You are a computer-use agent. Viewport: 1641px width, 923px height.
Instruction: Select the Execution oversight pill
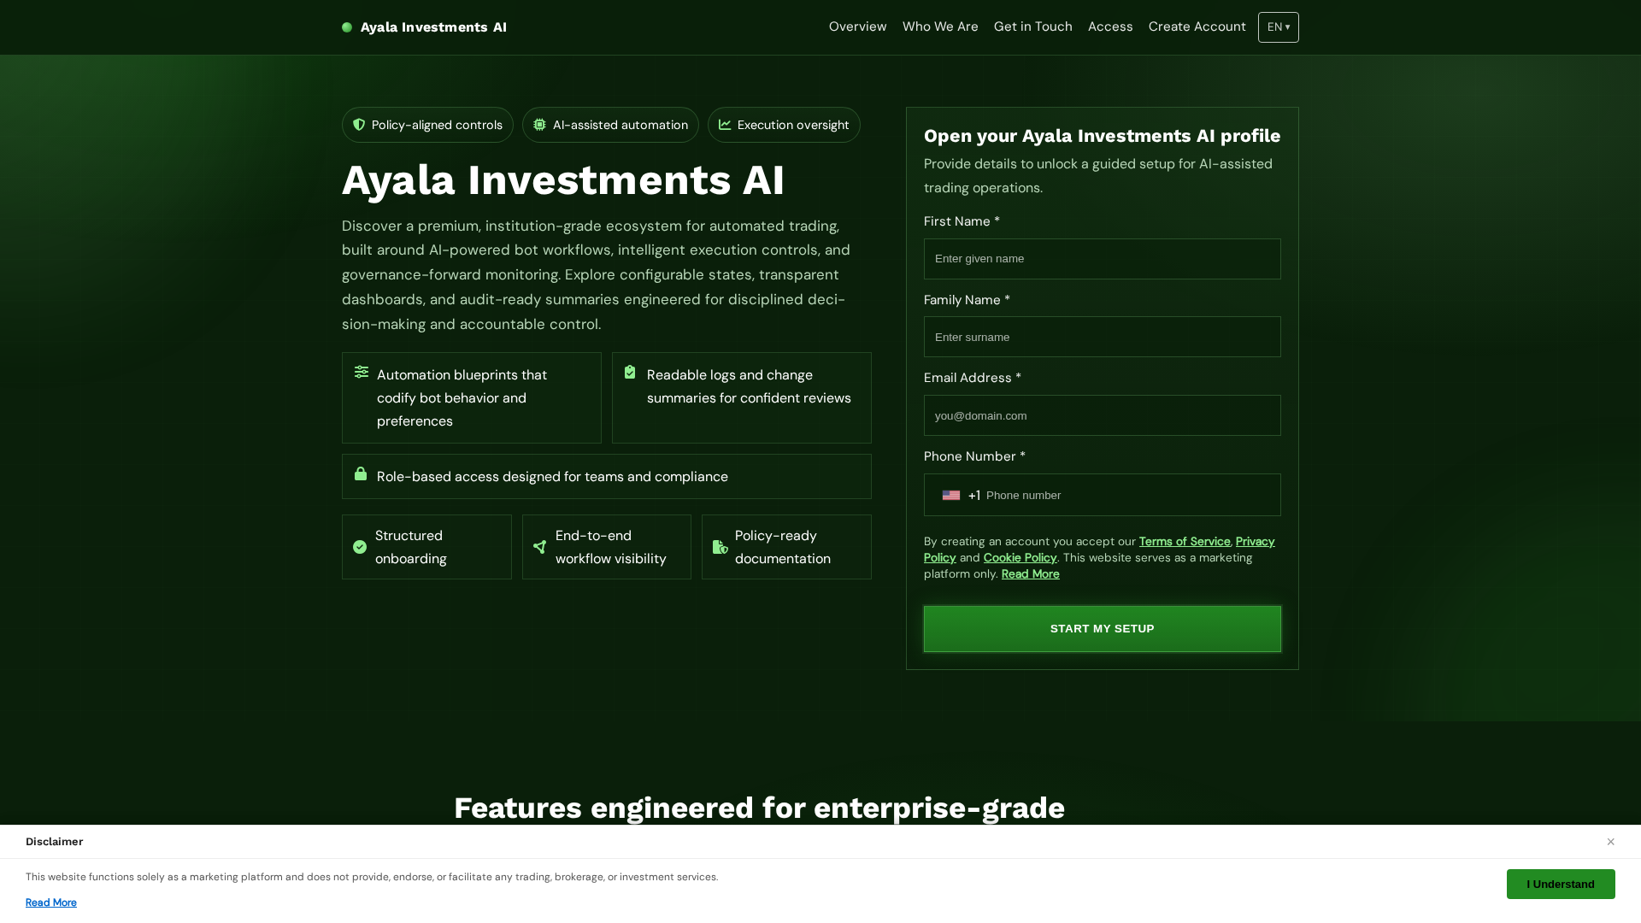click(x=784, y=125)
